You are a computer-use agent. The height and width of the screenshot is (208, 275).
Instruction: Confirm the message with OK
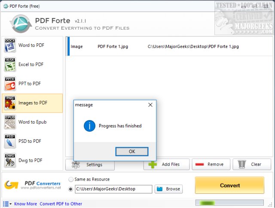pyautogui.click(x=132, y=151)
